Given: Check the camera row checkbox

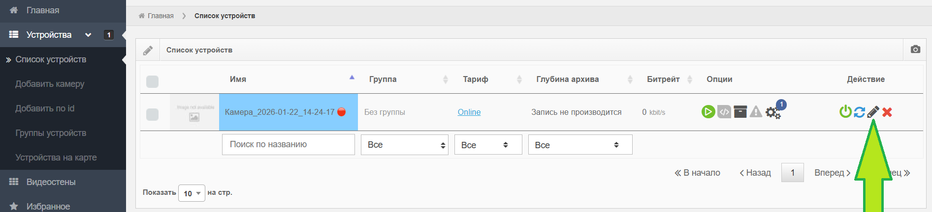Looking at the screenshot, I should coord(153,114).
